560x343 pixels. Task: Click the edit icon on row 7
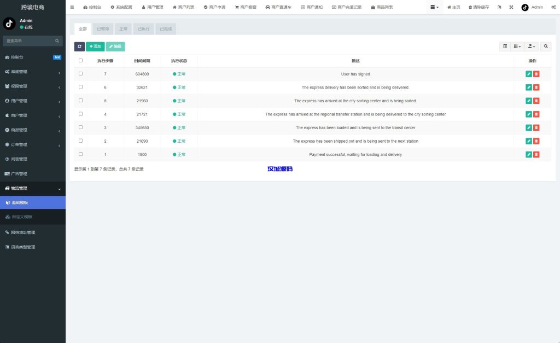(528, 74)
